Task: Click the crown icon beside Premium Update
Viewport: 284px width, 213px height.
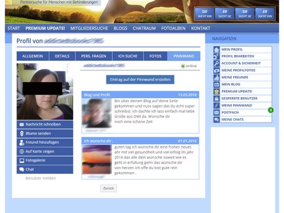Action: (x=217, y=92)
